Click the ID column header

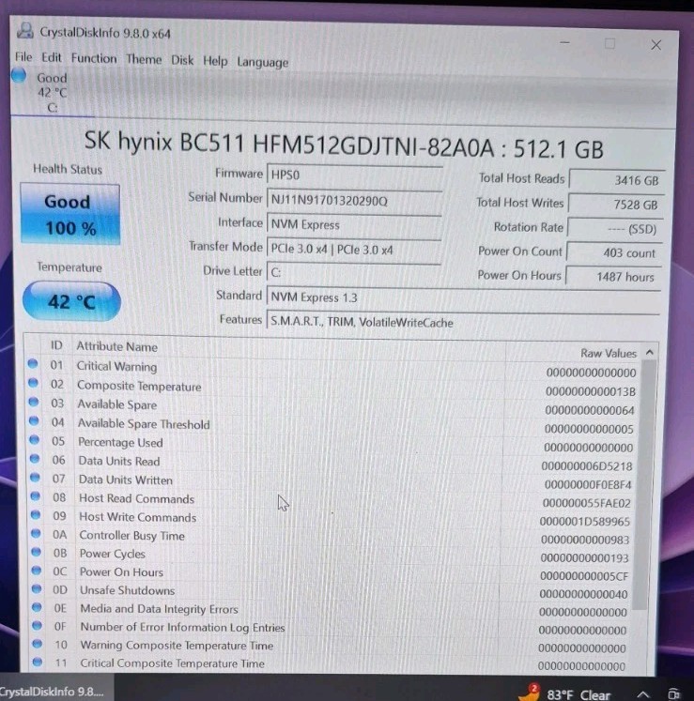pyautogui.click(x=56, y=345)
